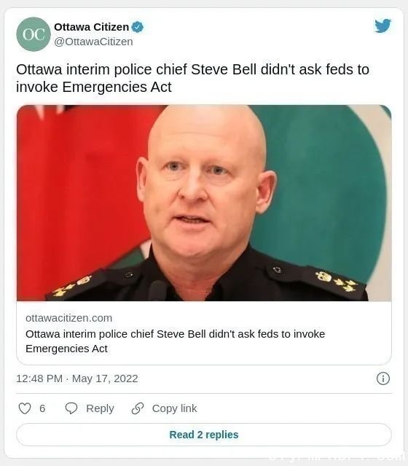Open the Read 2 replies button
Viewport: 408px width, 466px height.
tap(204, 435)
